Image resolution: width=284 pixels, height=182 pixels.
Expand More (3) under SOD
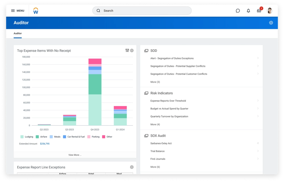pyautogui.click(x=155, y=82)
